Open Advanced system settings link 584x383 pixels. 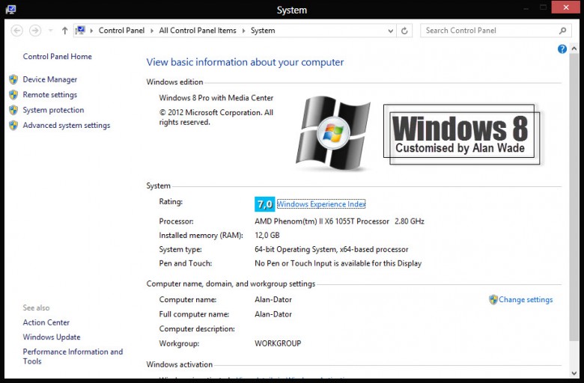pos(67,126)
